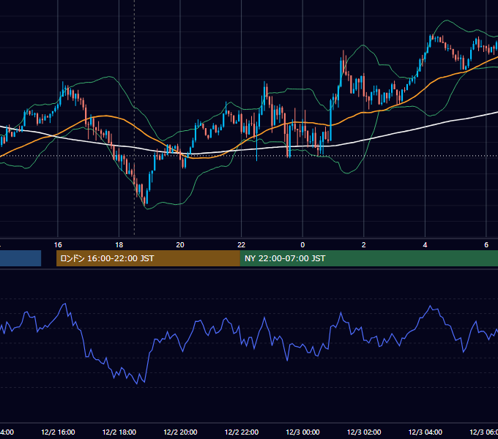
Task: Click the 12/3 00:00 date label
Action: click(302, 432)
